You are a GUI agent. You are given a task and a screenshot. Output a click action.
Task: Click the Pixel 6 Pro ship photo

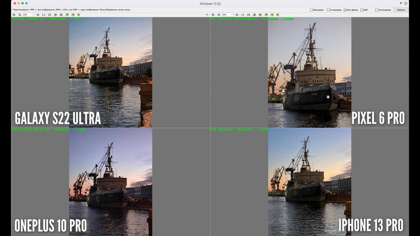309,72
